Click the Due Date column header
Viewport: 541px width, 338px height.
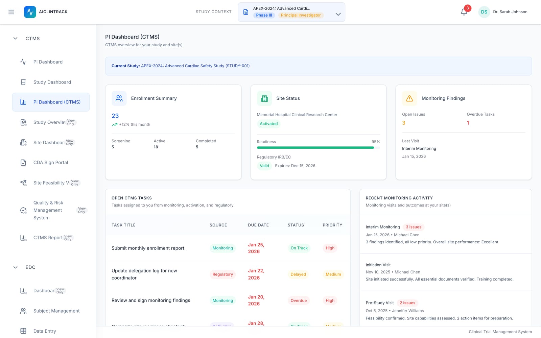[x=258, y=225]
